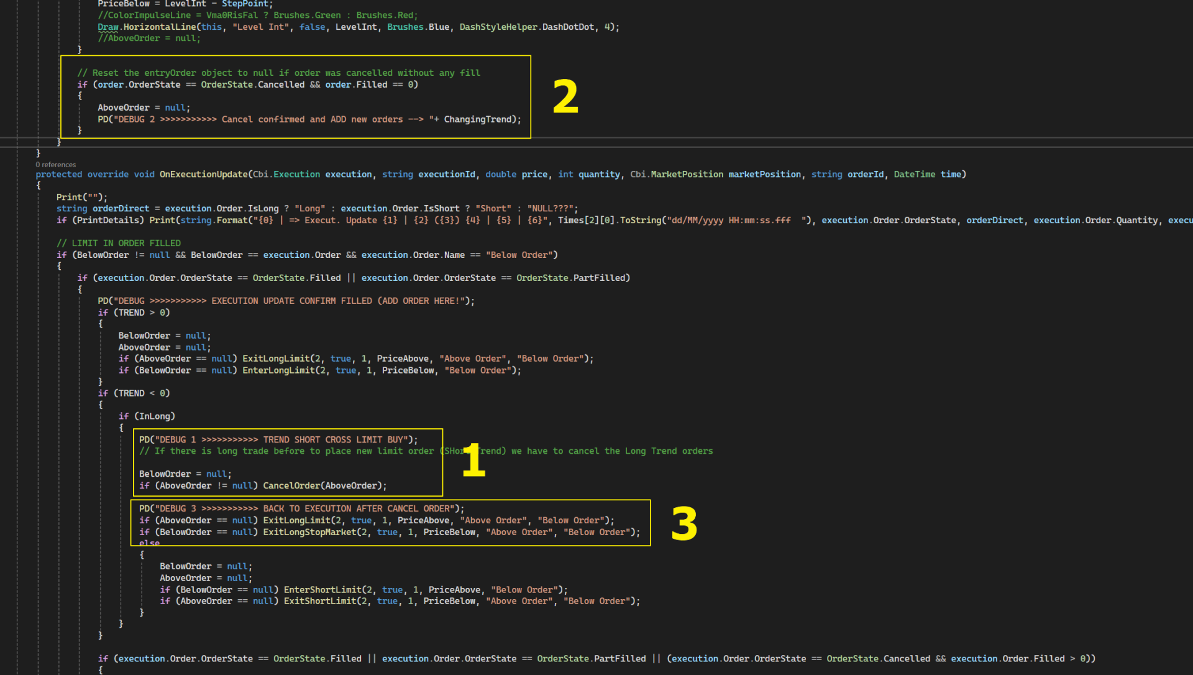Open the '0 references' CodeLens link
This screenshot has height=675, width=1193.
tap(56, 165)
